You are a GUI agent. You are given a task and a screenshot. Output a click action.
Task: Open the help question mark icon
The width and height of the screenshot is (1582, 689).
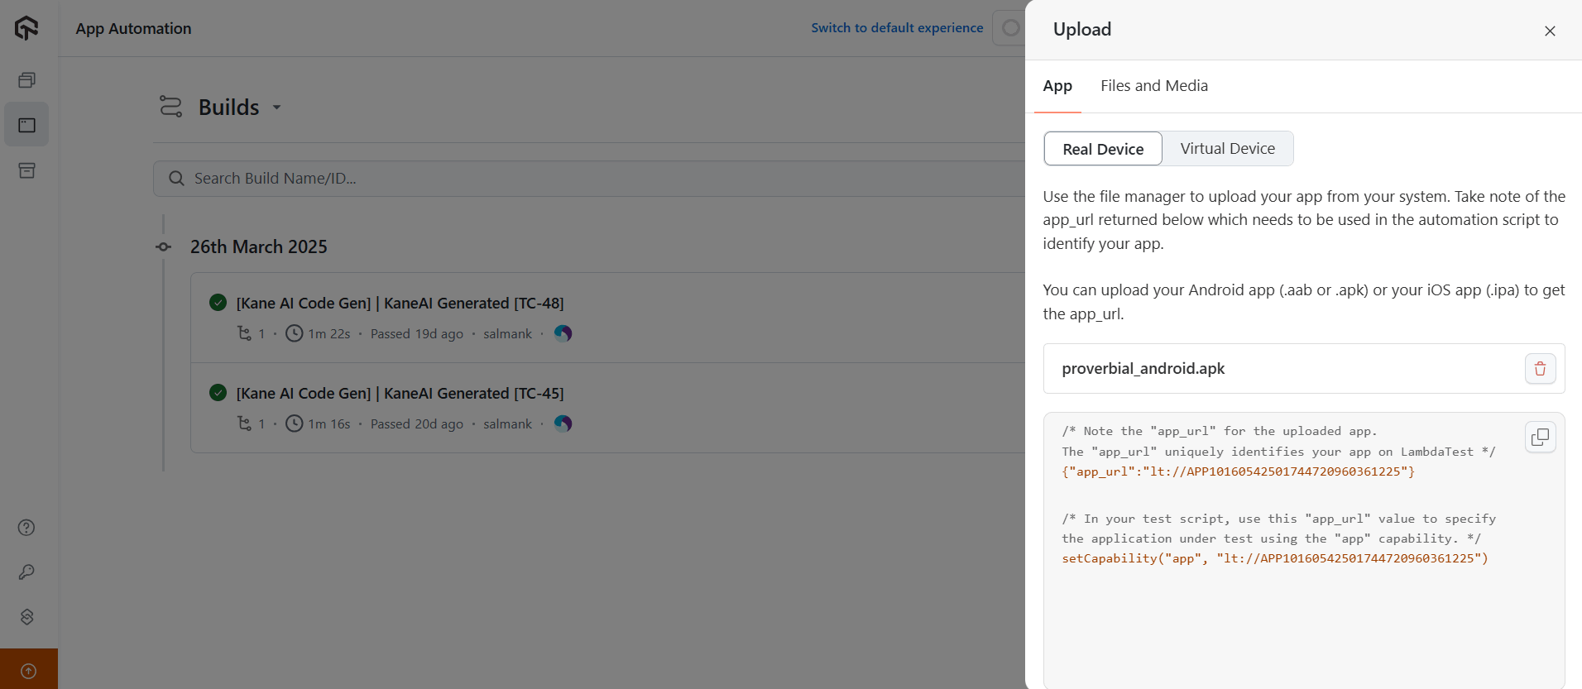pos(26,528)
